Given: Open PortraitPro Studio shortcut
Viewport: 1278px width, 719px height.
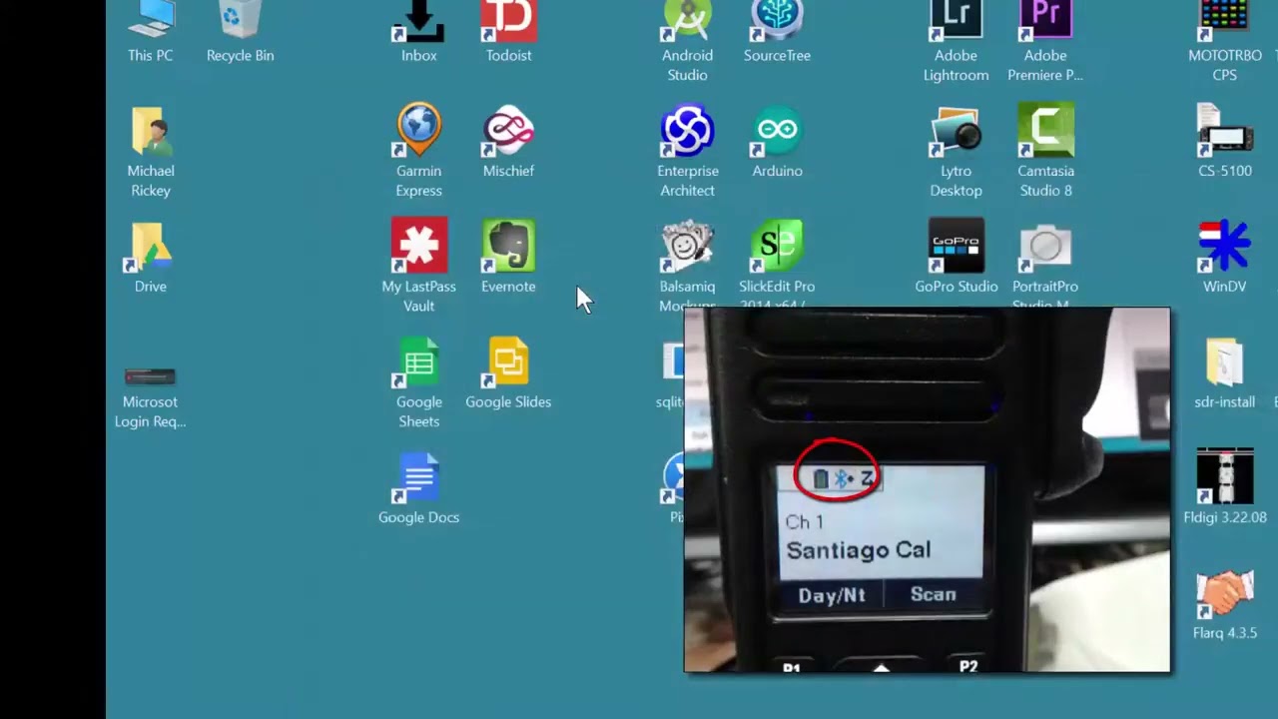Looking at the screenshot, I should pos(1045,264).
